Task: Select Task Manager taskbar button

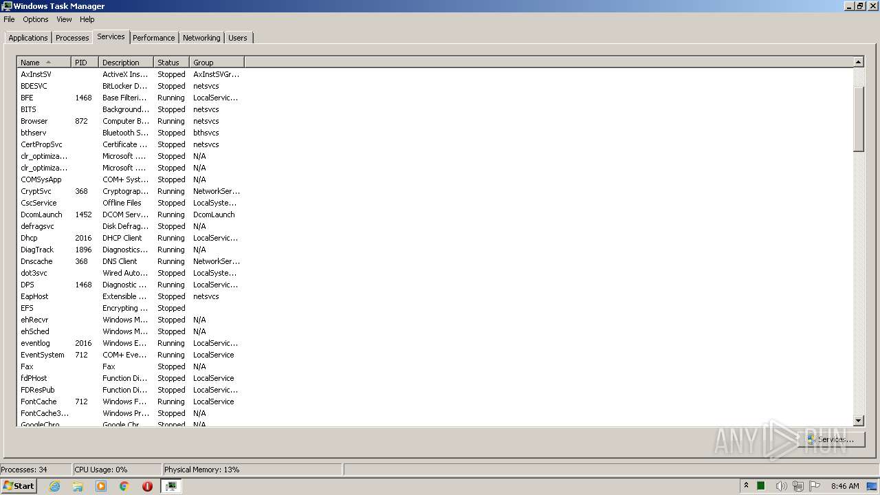Action: pos(171,486)
